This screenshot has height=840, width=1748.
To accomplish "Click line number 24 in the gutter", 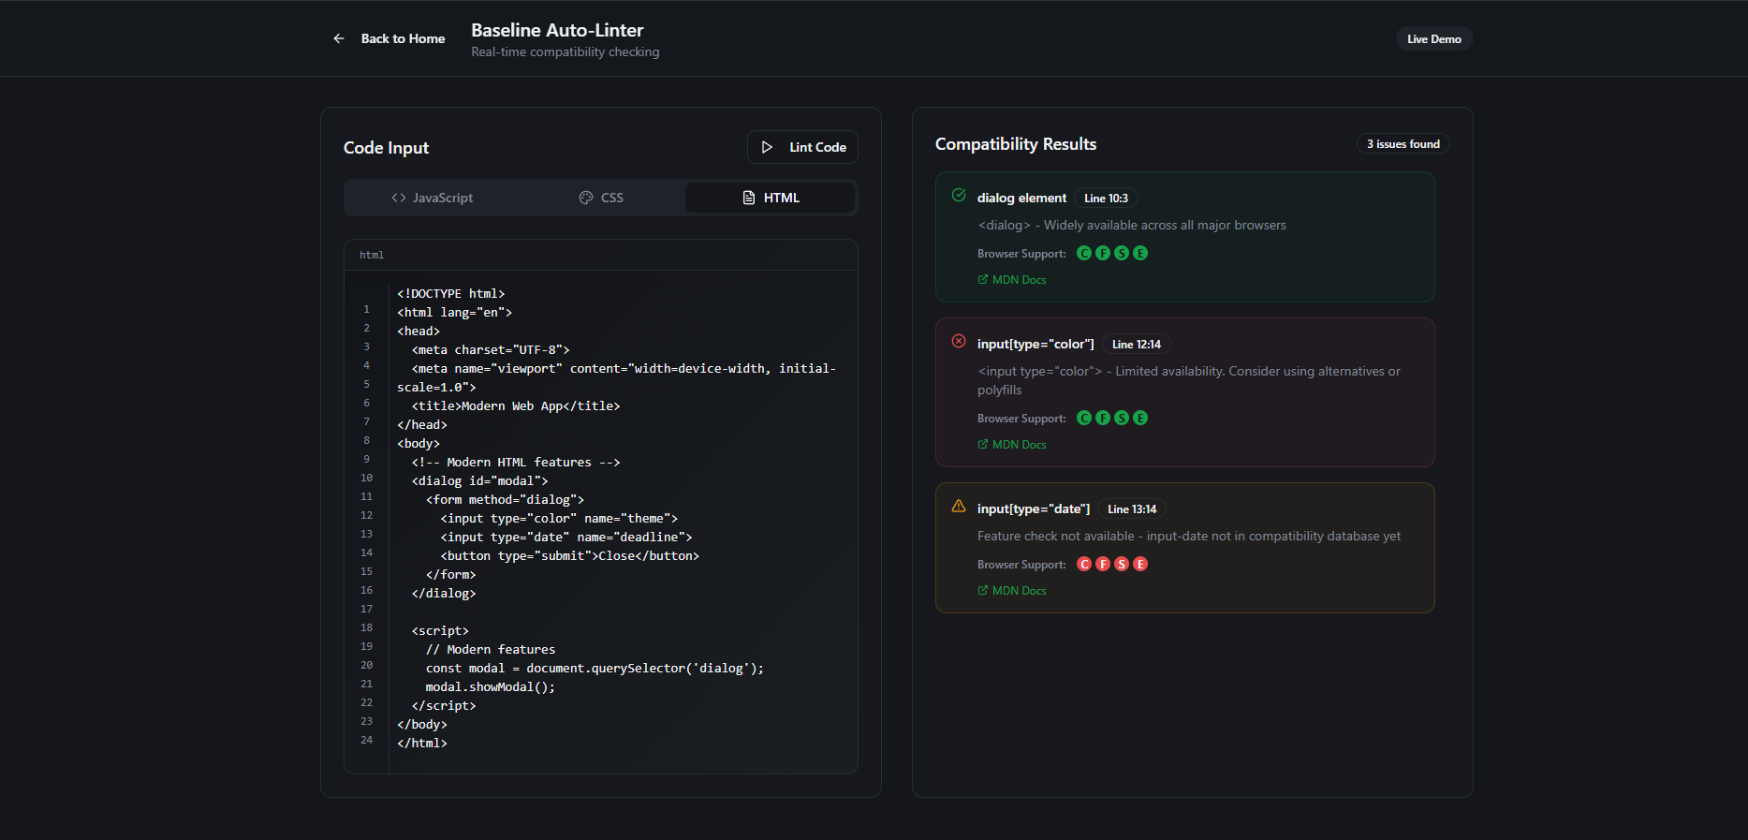I will [x=366, y=740].
